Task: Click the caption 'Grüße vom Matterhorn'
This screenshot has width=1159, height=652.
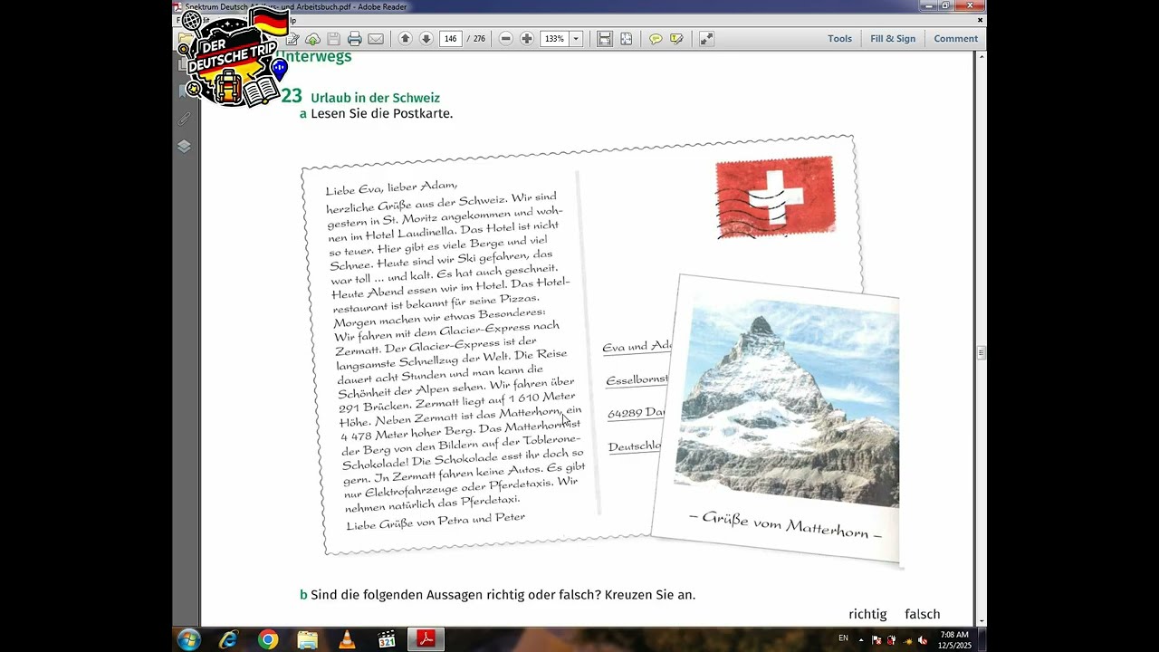Action: (785, 525)
